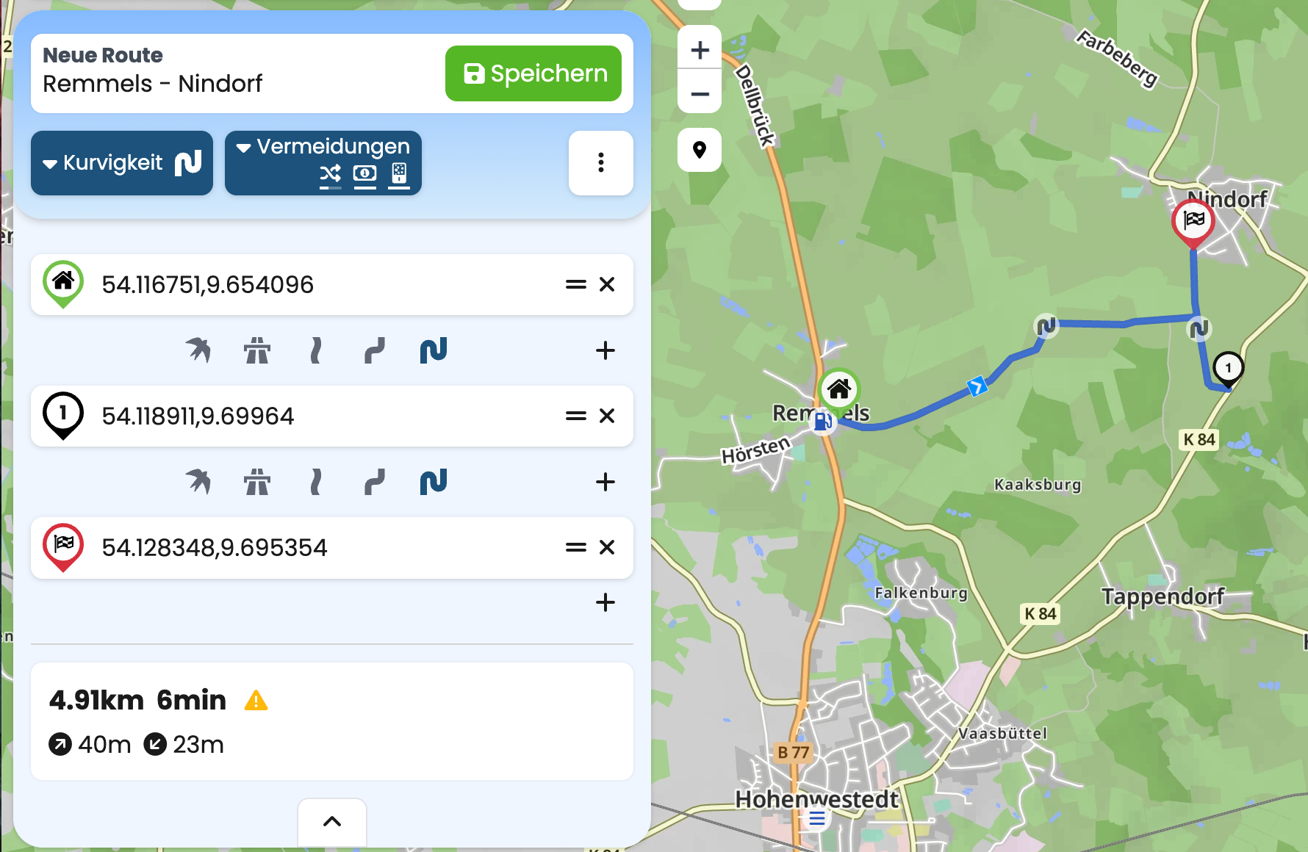Delete intermediate waypoint 54.118911,9.69964
The image size is (1308, 852).
point(607,416)
